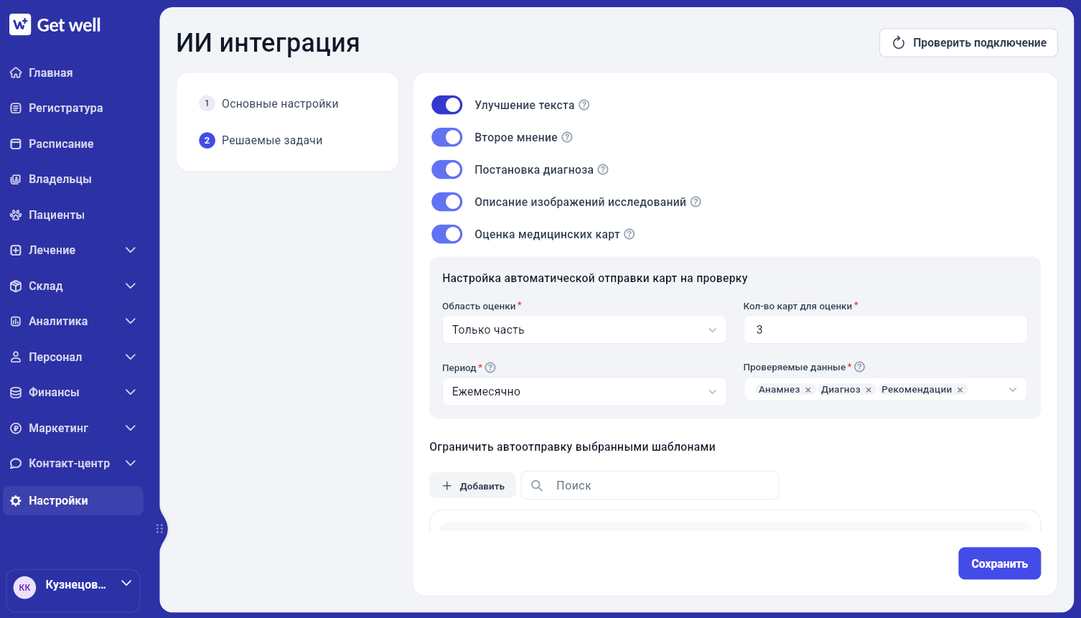Click the Проверить подключение button
1081x618 pixels.
(x=968, y=43)
